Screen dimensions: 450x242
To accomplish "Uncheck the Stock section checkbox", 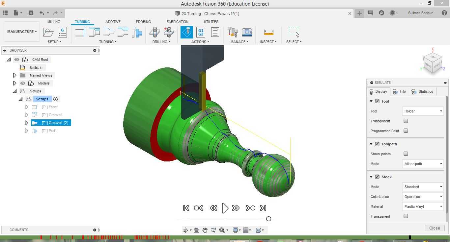I will click(377, 177).
